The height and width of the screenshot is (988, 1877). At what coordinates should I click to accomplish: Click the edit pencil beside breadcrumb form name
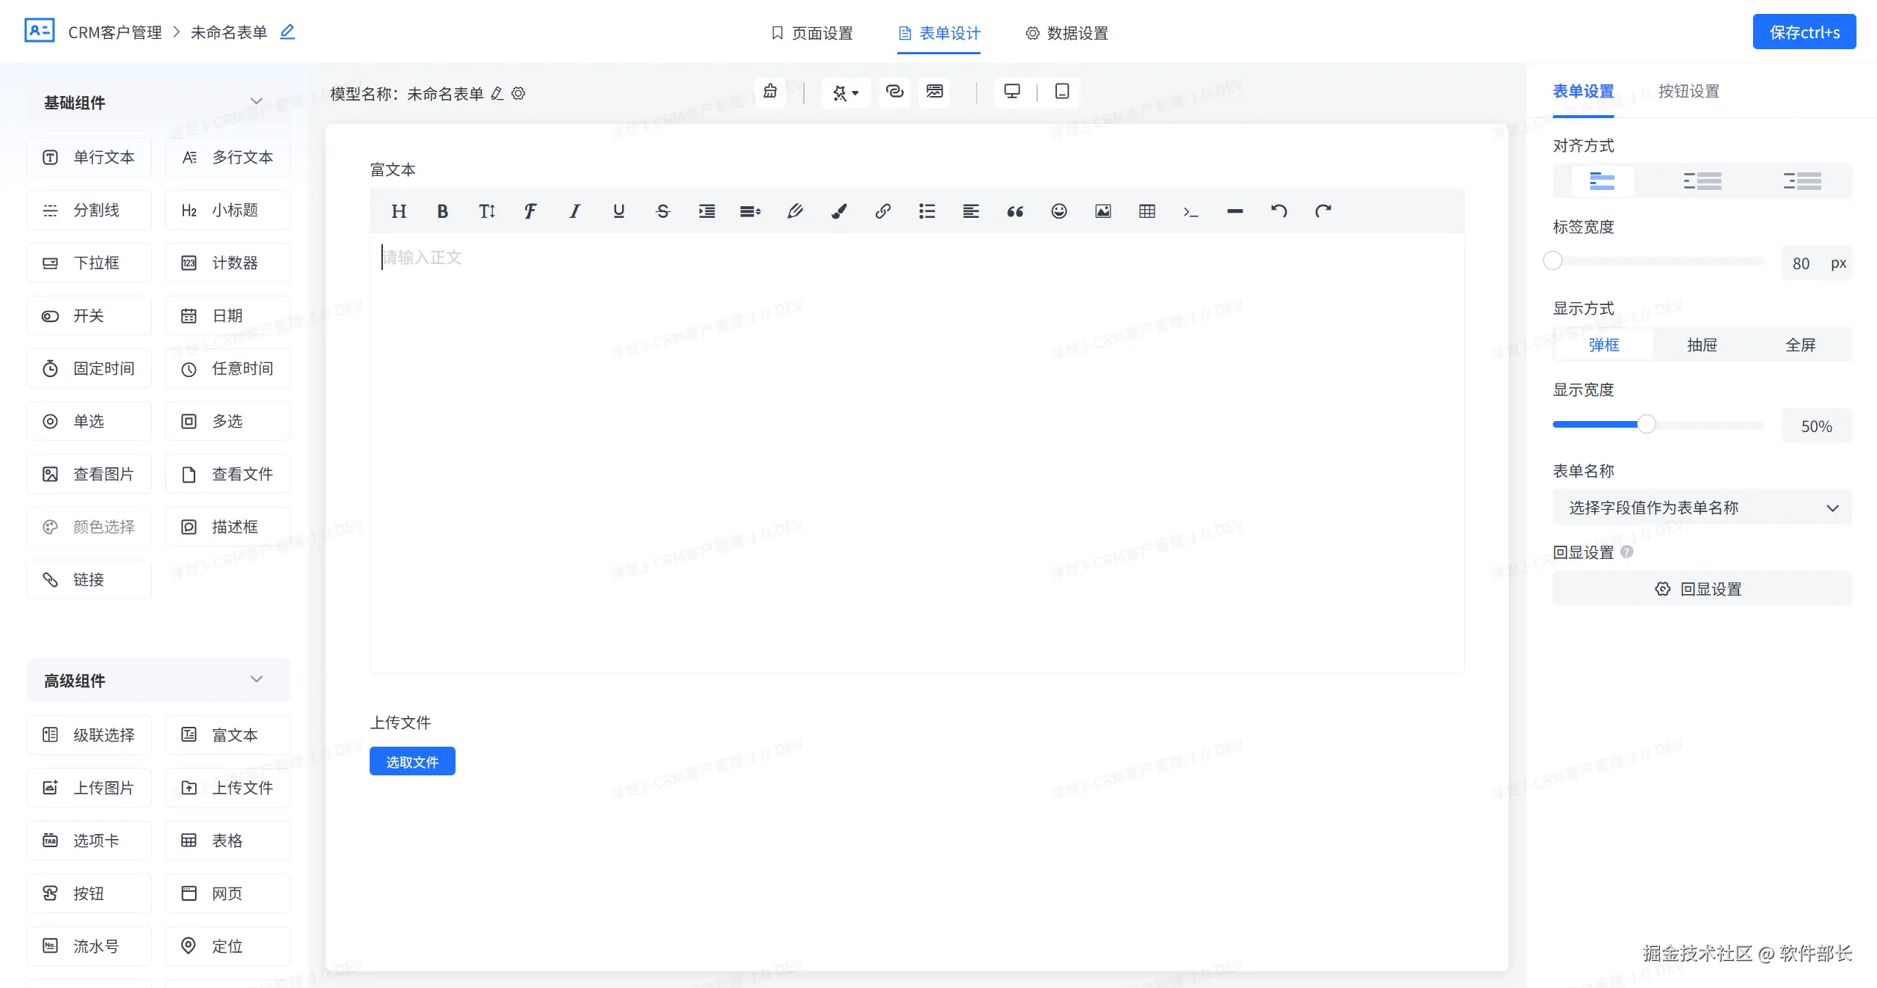click(288, 32)
